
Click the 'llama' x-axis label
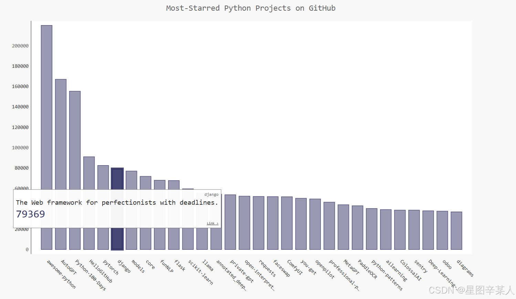pos(208,265)
